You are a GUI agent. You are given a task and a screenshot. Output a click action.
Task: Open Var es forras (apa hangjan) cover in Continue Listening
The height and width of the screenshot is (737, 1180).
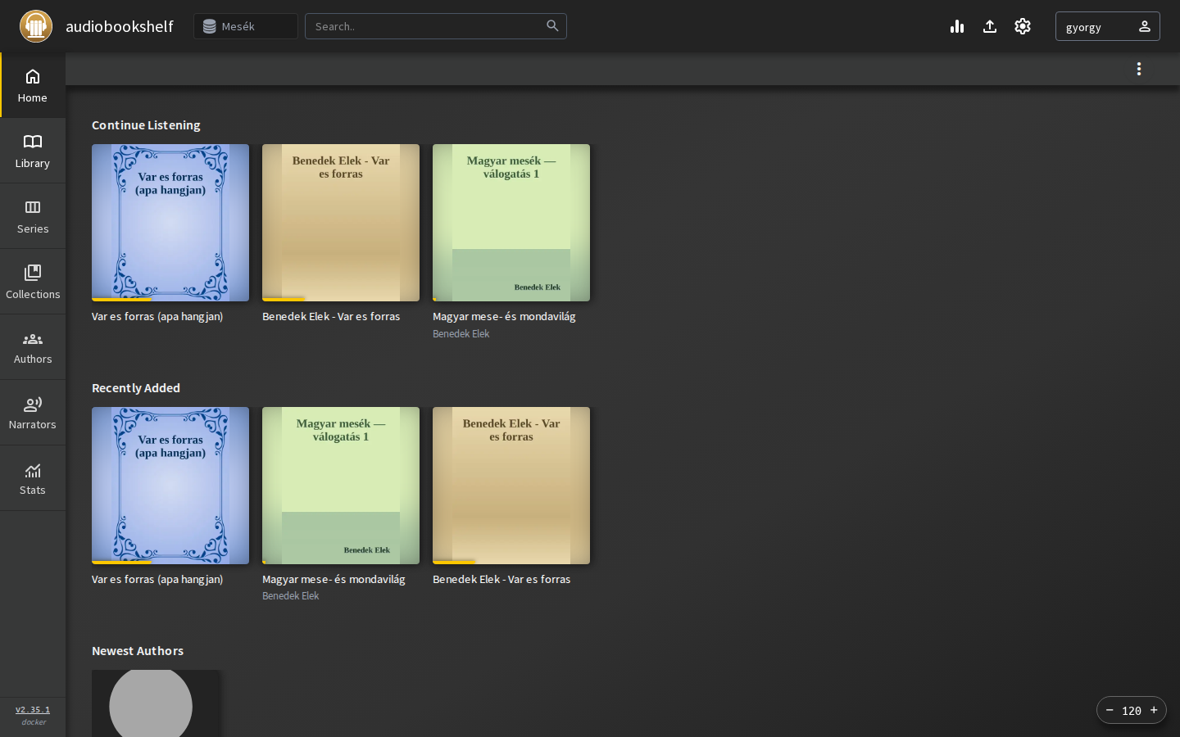[170, 223]
